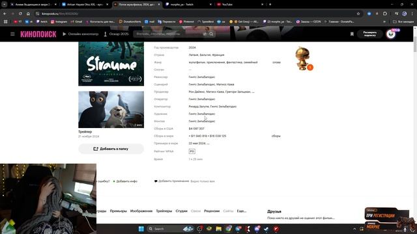Open the apps grid in the bookmarks bar
The width and height of the screenshot is (417, 234).
[6, 21]
